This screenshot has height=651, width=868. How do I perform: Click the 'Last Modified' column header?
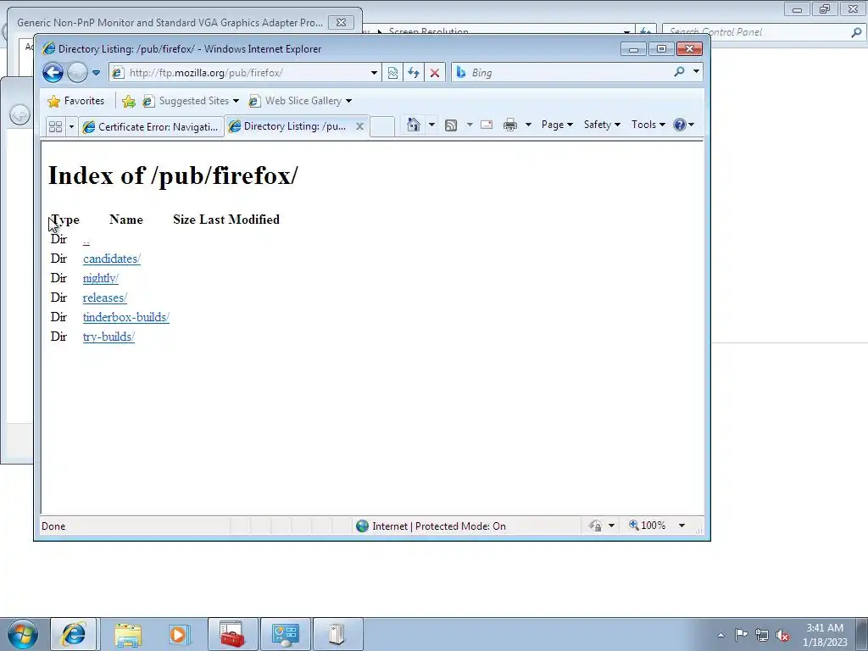pyautogui.click(x=239, y=220)
